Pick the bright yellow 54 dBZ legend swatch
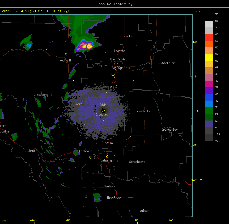 pos(209,57)
